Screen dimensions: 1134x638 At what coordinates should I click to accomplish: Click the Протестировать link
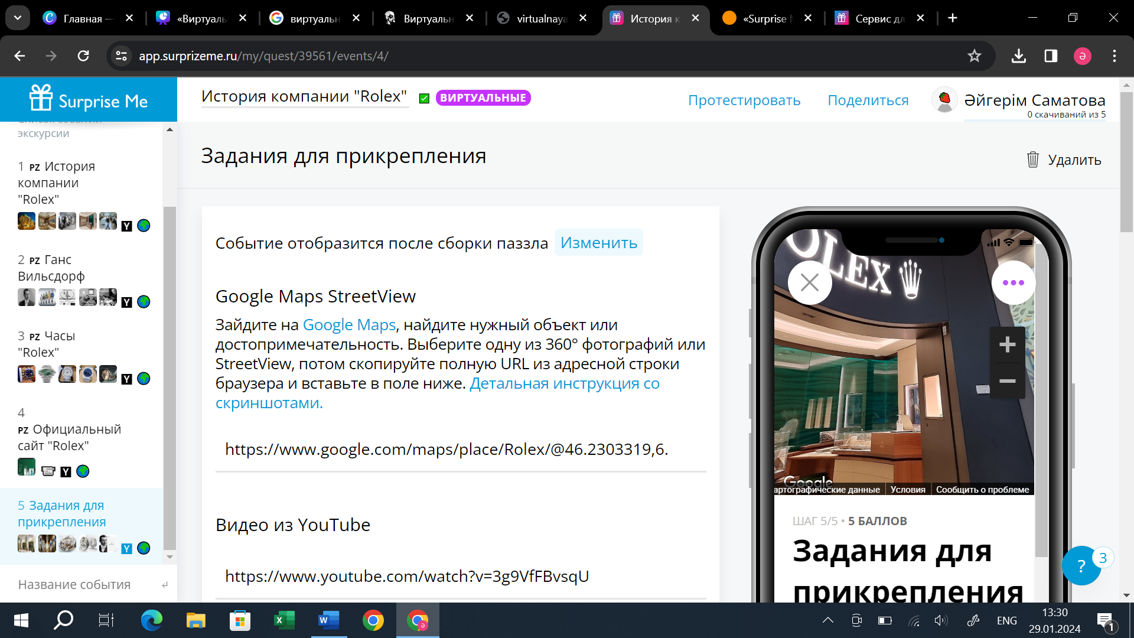[x=744, y=100]
